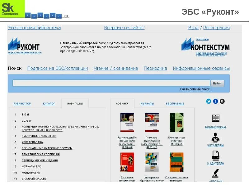
Task: Click the Развитие детей book cover
Action: (127, 122)
